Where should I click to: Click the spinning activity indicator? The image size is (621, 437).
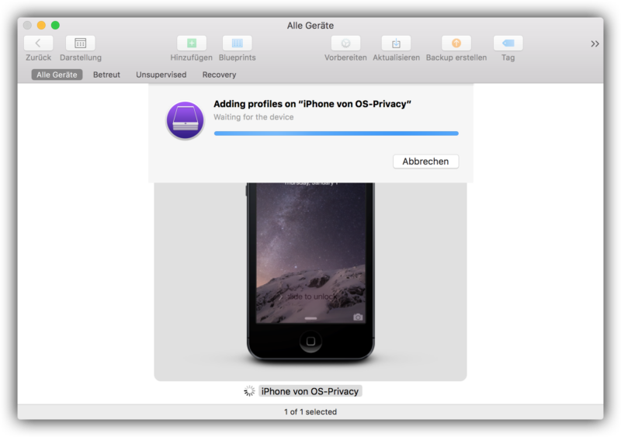tap(249, 391)
